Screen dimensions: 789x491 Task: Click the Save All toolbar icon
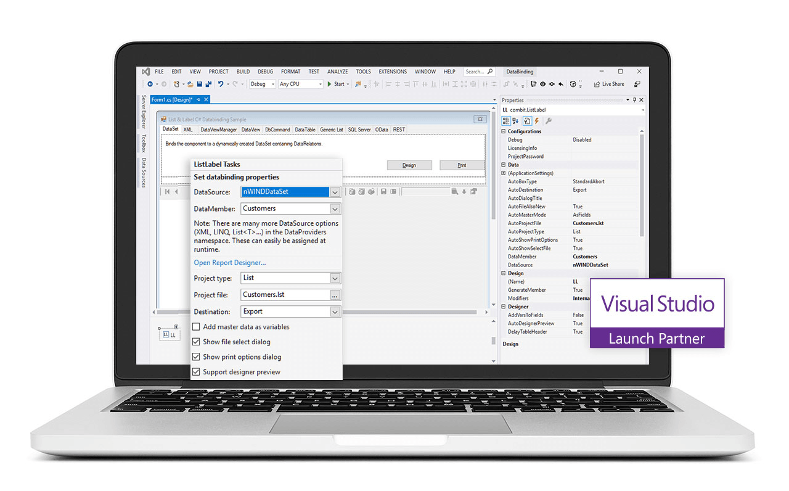(208, 84)
